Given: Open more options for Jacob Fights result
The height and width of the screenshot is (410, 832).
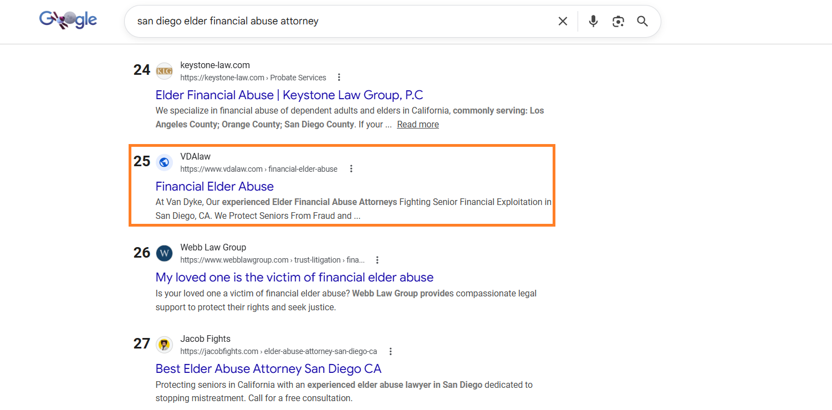Looking at the screenshot, I should point(391,351).
